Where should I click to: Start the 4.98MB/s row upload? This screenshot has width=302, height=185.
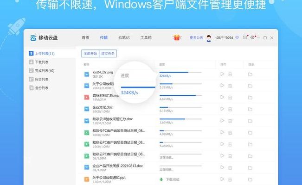pos(222,132)
